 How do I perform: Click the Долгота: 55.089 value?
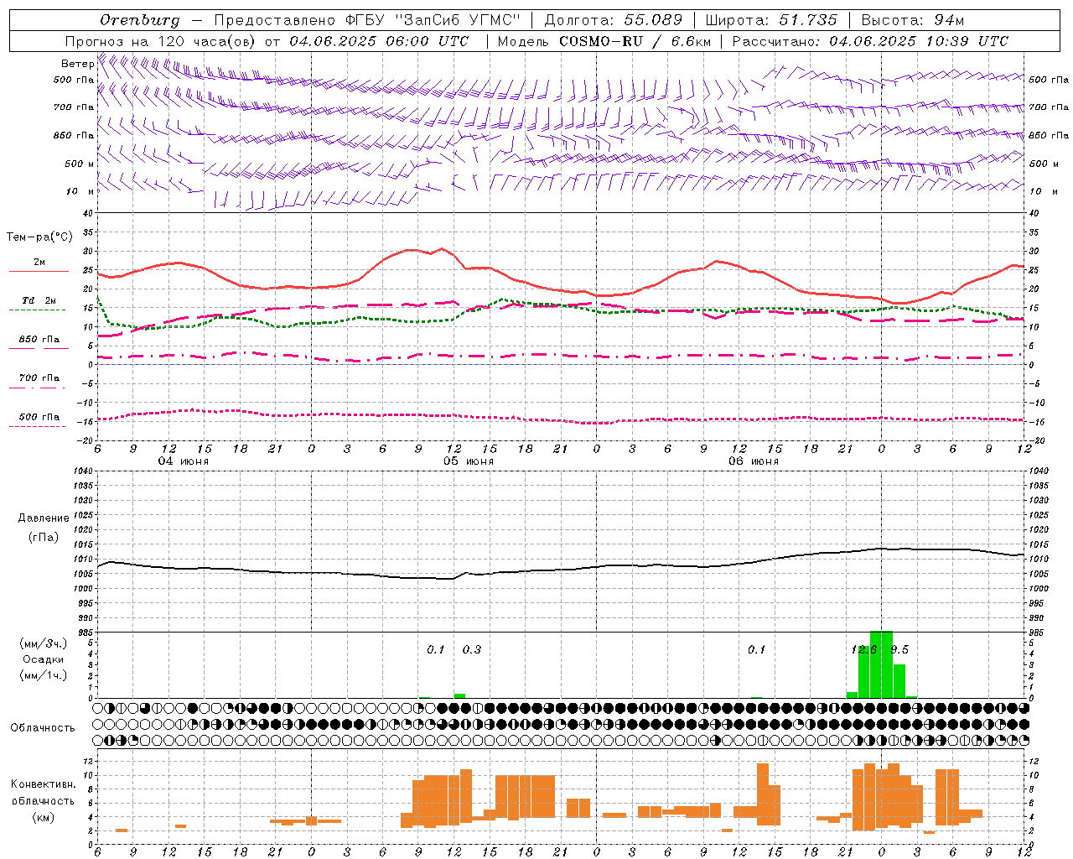tap(614, 20)
